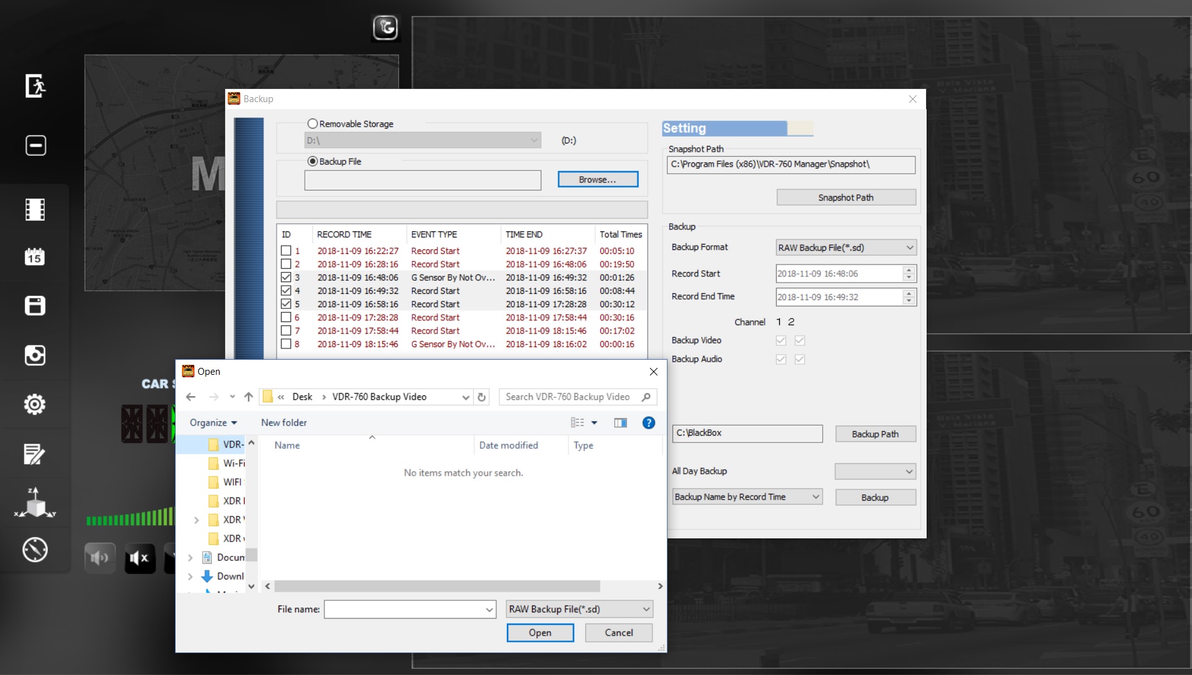1192x675 pixels.
Task: Decrease the Record End Time stepper
Action: [x=909, y=301]
